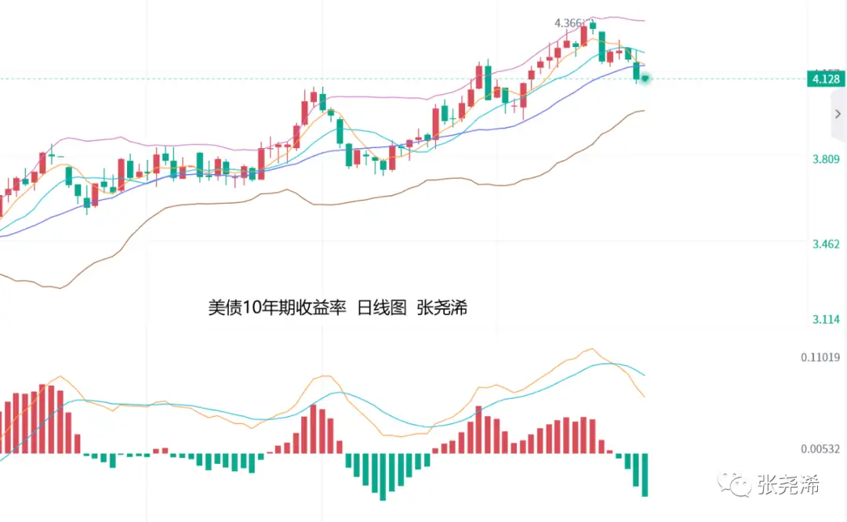
Task: Select the last green candlestick on the chart
Action: click(x=637, y=71)
